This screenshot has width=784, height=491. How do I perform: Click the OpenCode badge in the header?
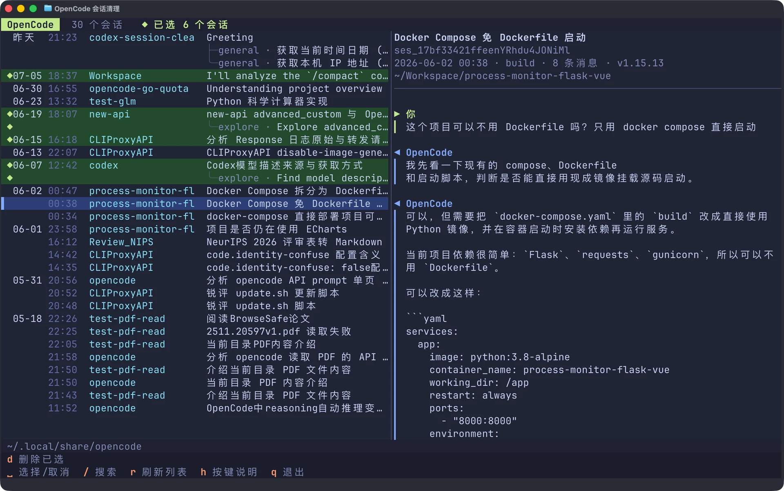click(x=30, y=24)
